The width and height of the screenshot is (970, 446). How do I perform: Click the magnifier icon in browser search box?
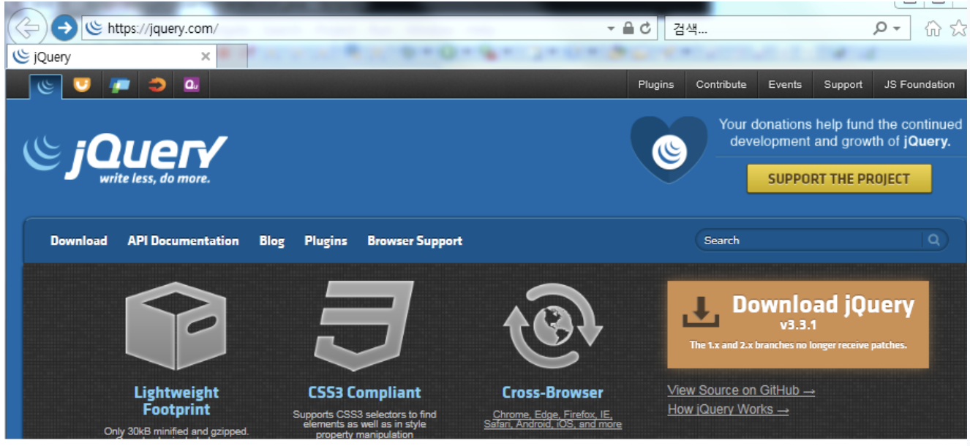click(x=880, y=29)
